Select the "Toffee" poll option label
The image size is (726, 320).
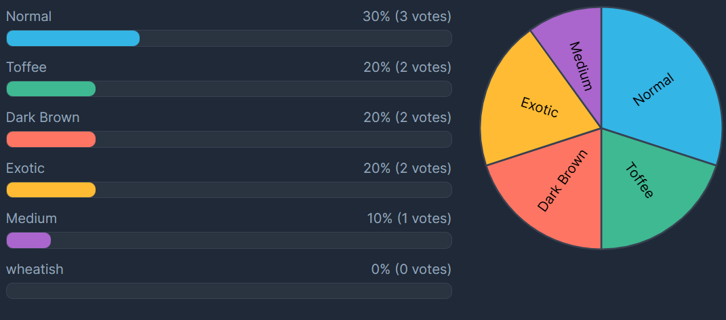(26, 67)
